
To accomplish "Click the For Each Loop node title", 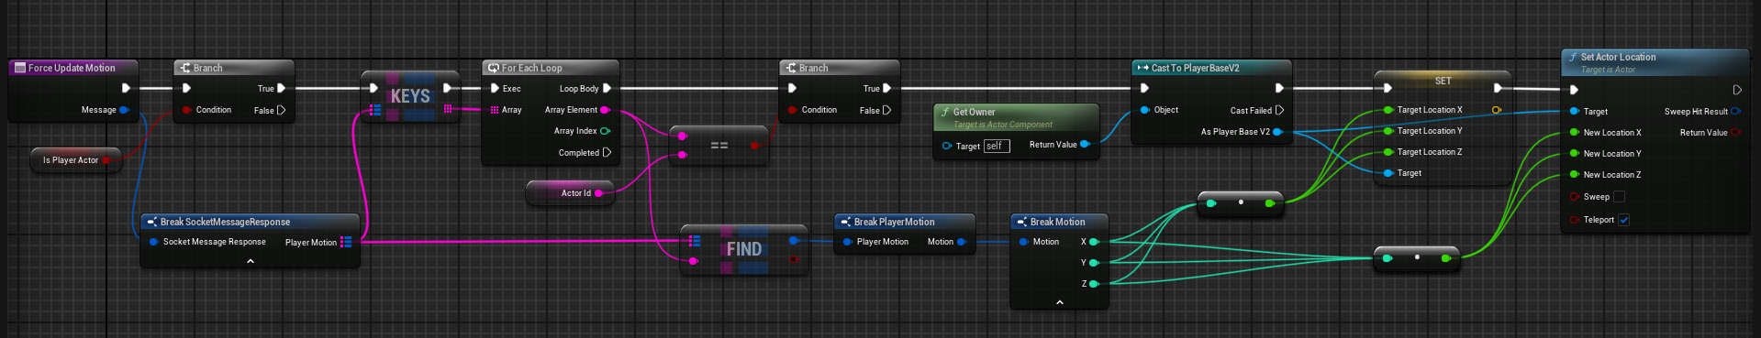I will [531, 68].
